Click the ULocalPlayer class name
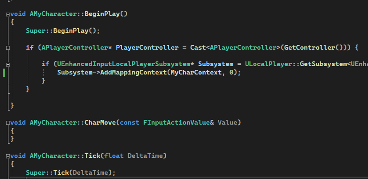Viewport: 368px width, 179px height. [x=268, y=64]
